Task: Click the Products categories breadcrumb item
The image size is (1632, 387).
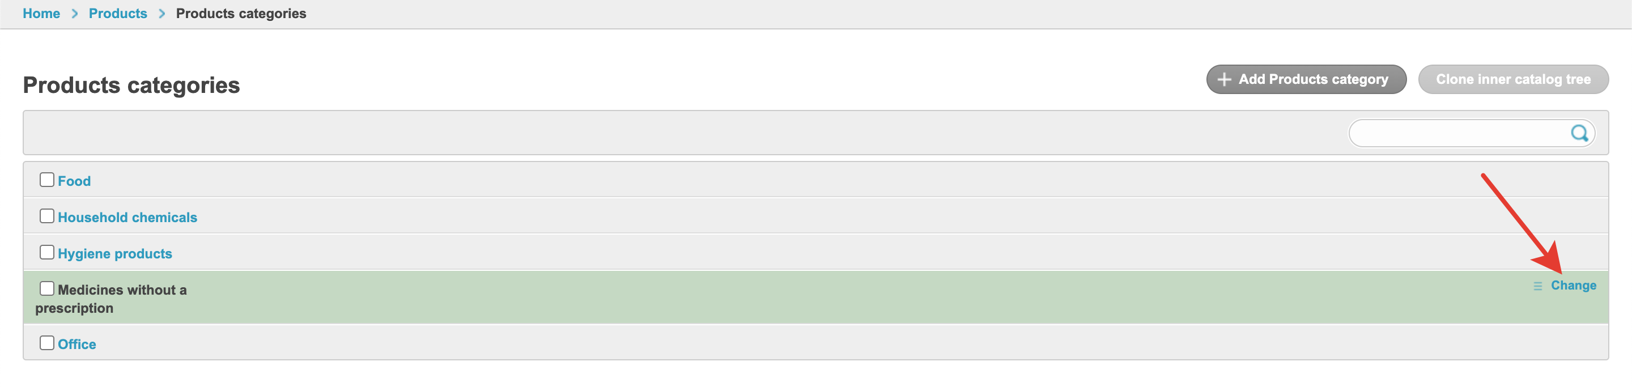Action: tap(241, 13)
